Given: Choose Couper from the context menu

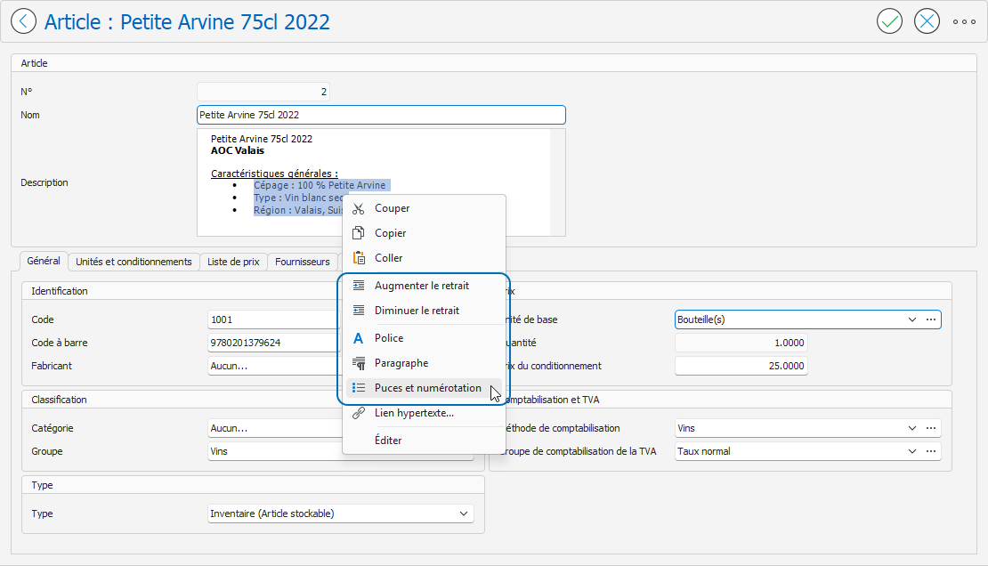Looking at the screenshot, I should pos(392,208).
